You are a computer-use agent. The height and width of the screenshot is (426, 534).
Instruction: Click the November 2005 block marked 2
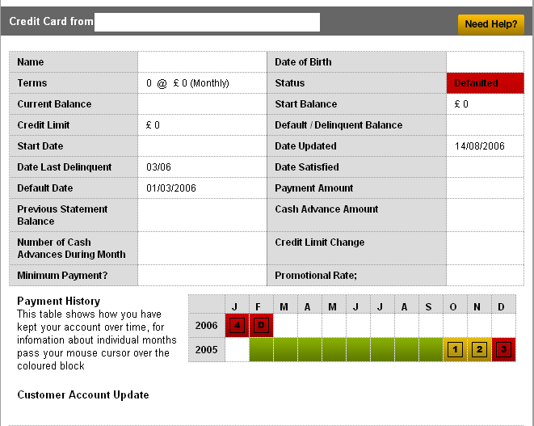pyautogui.click(x=479, y=350)
